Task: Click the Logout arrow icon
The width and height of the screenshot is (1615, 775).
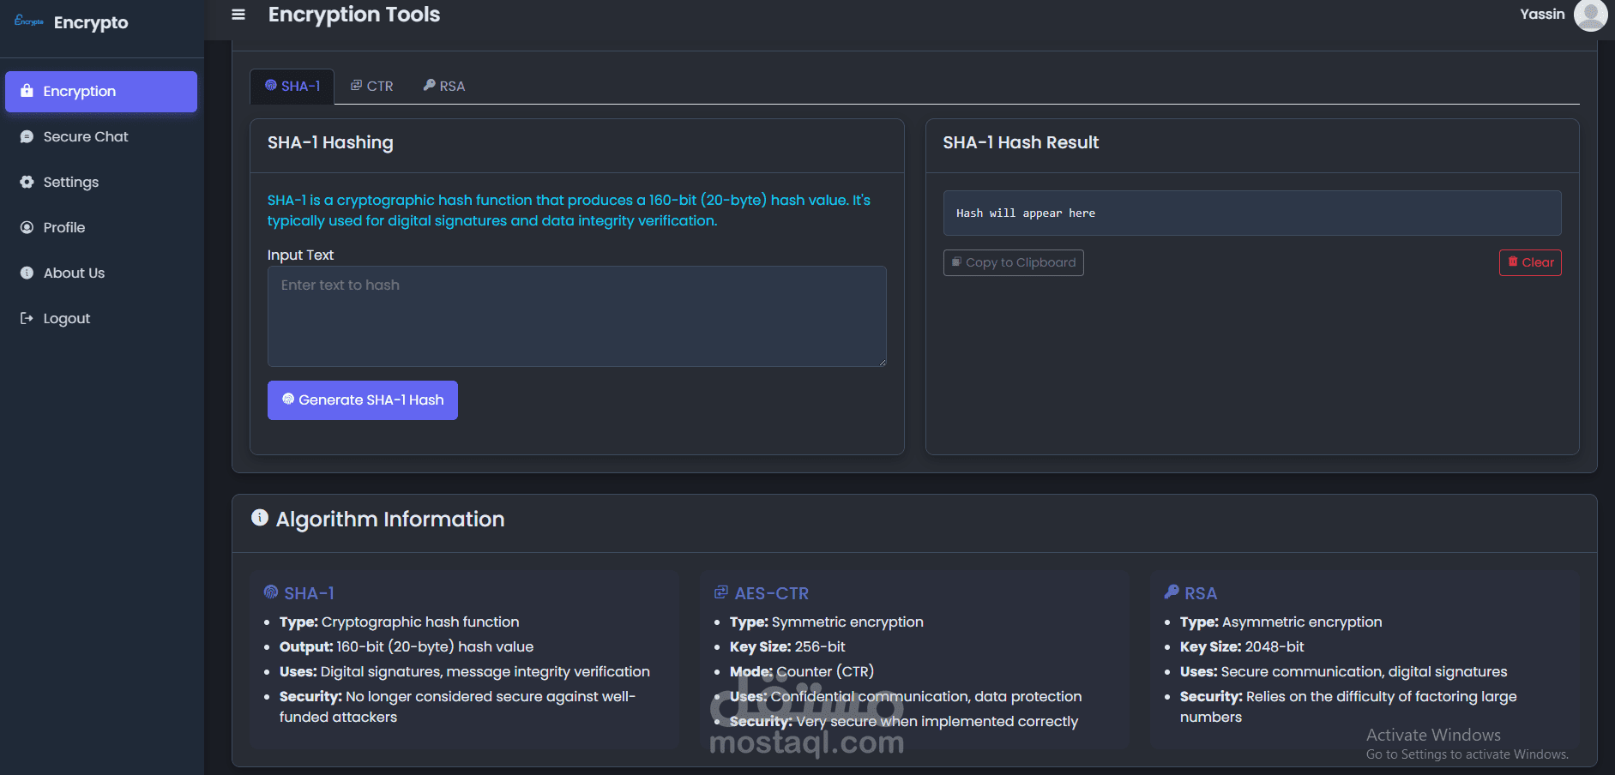Action: coord(27,319)
